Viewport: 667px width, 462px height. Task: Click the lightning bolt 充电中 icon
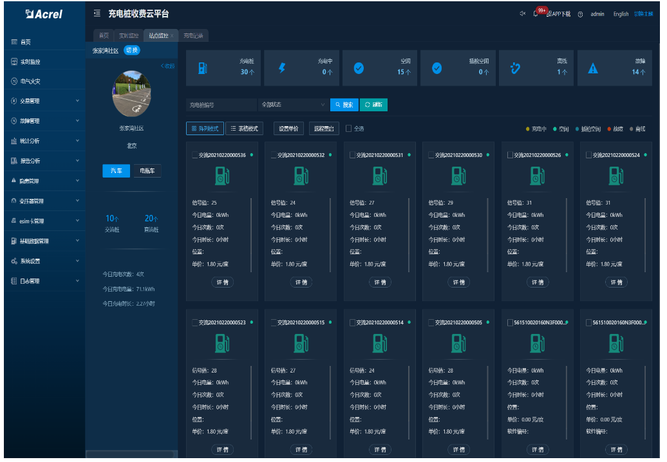coord(281,68)
